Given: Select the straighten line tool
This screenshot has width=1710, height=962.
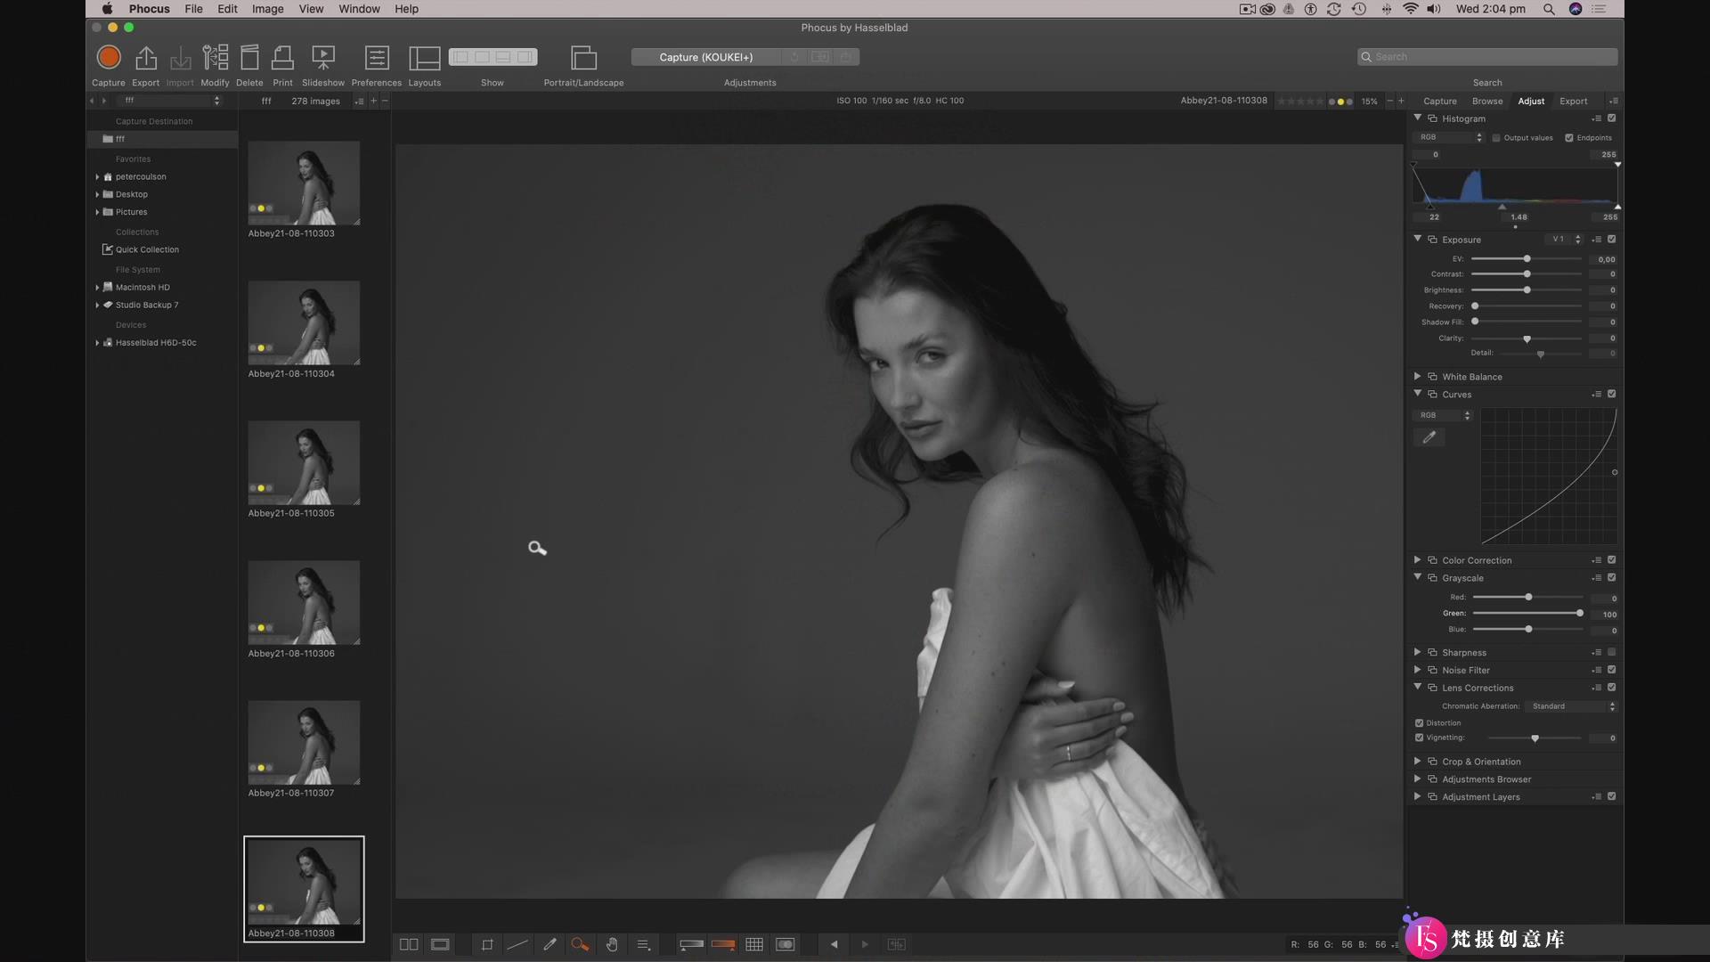Looking at the screenshot, I should [517, 944].
